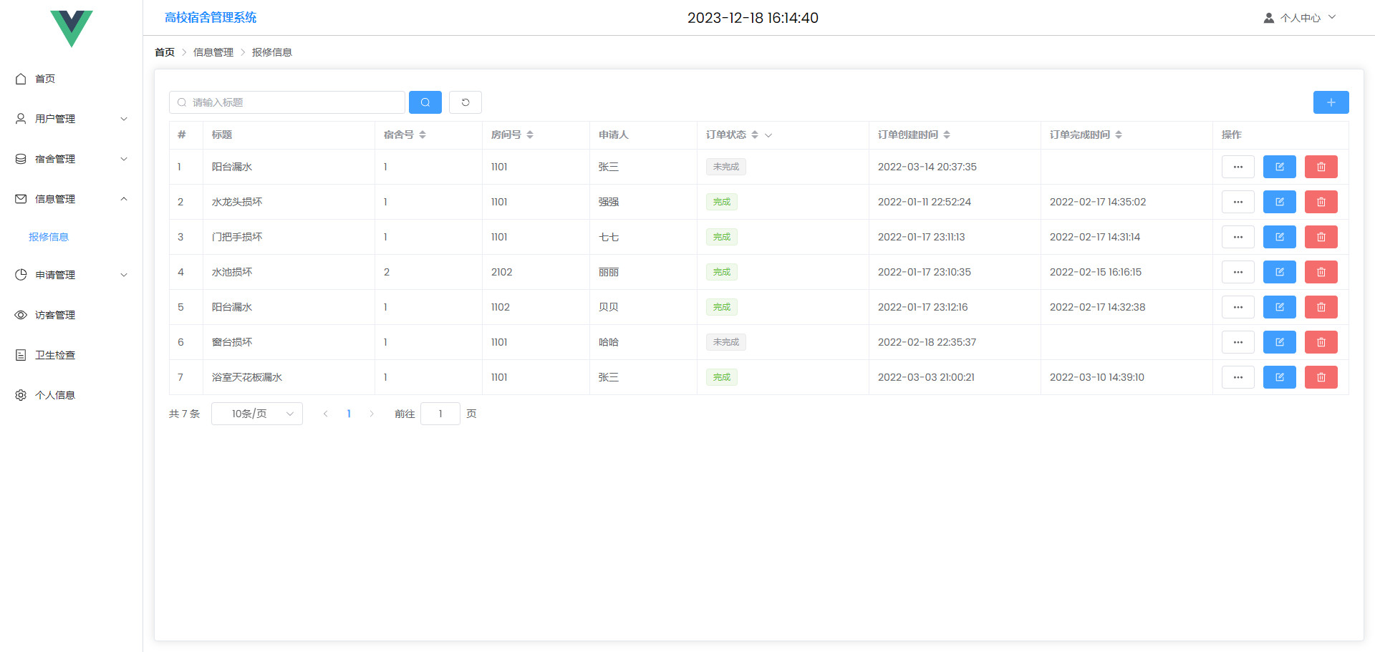The width and height of the screenshot is (1375, 652).
Task: Expand the 用户管理 sidebar menu
Action: [x=72, y=119]
